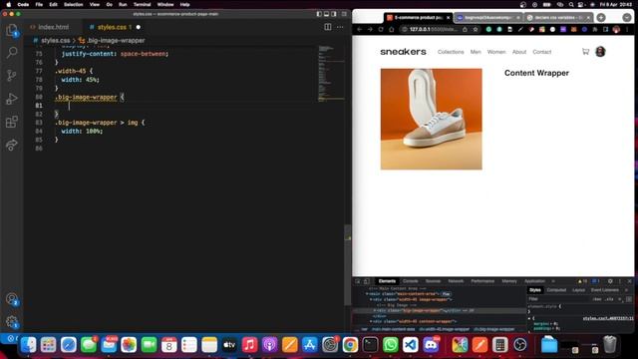Open the Collections nav link
This screenshot has height=359, width=638.
pos(451,52)
